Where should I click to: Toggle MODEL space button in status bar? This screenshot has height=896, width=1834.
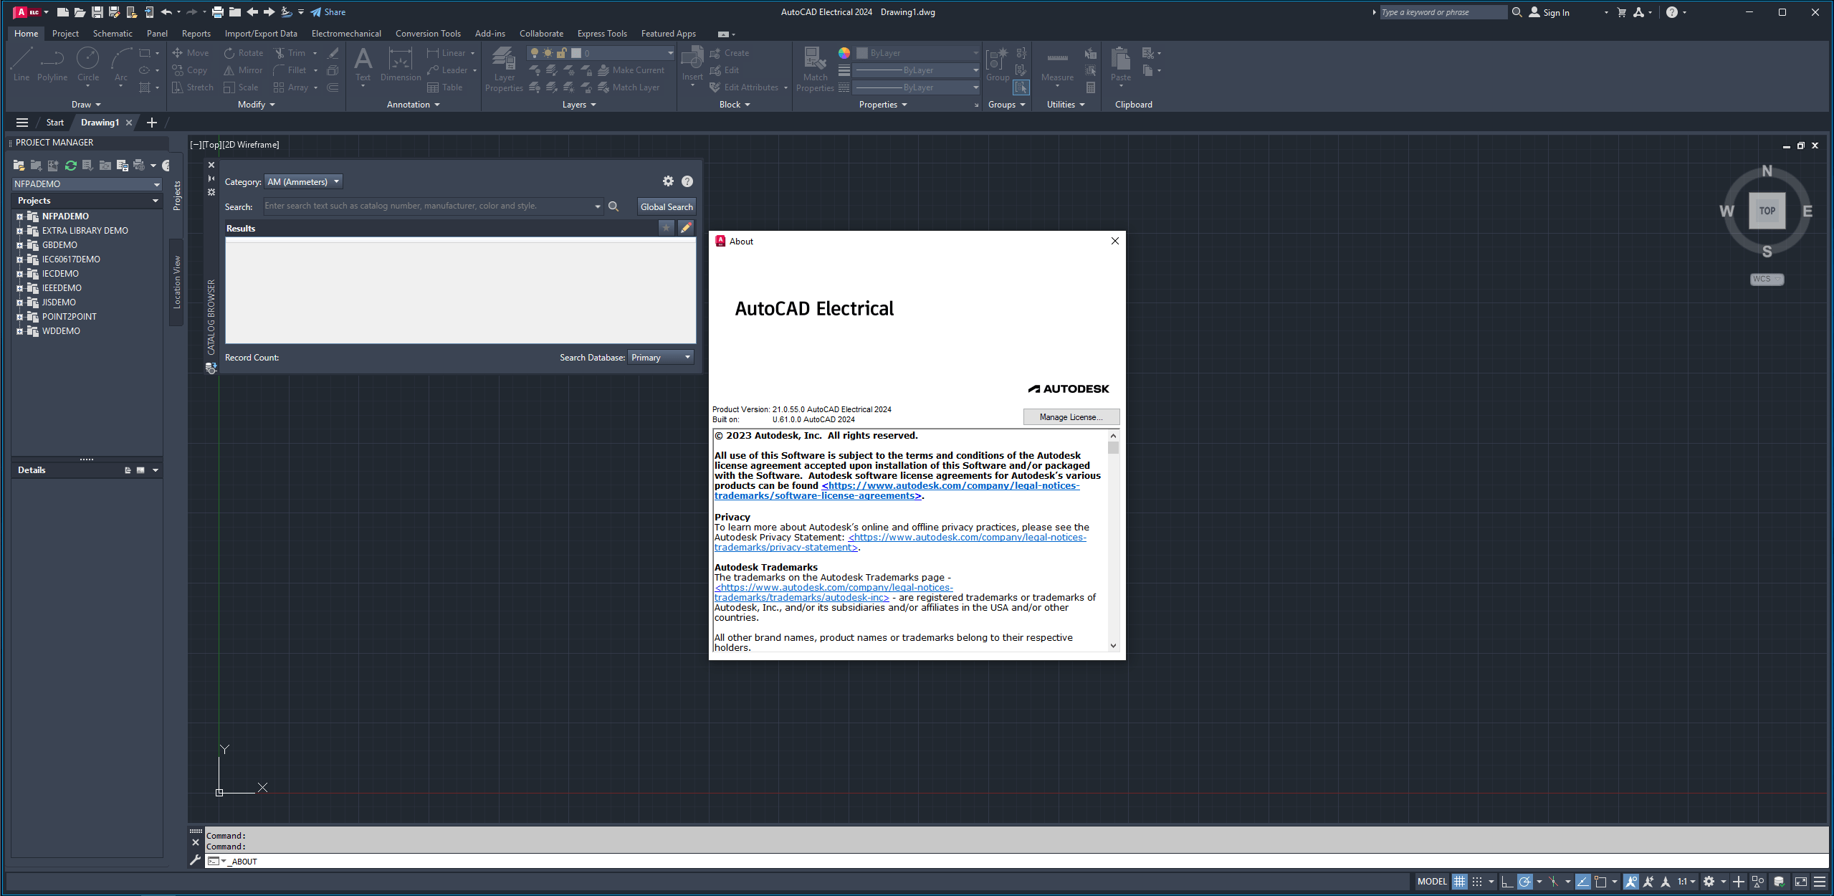(1432, 882)
